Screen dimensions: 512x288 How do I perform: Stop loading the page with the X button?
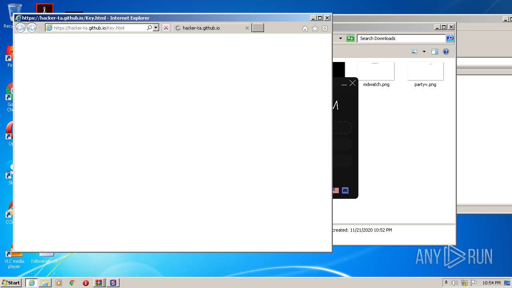coord(166,28)
